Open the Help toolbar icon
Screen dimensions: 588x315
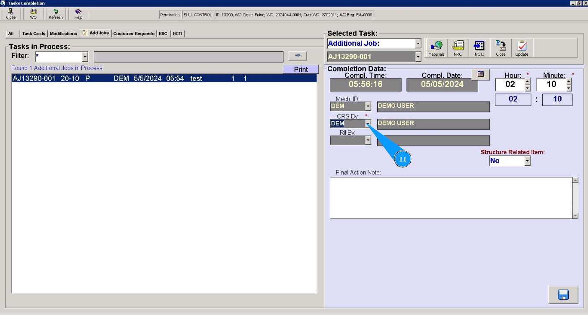(x=78, y=14)
